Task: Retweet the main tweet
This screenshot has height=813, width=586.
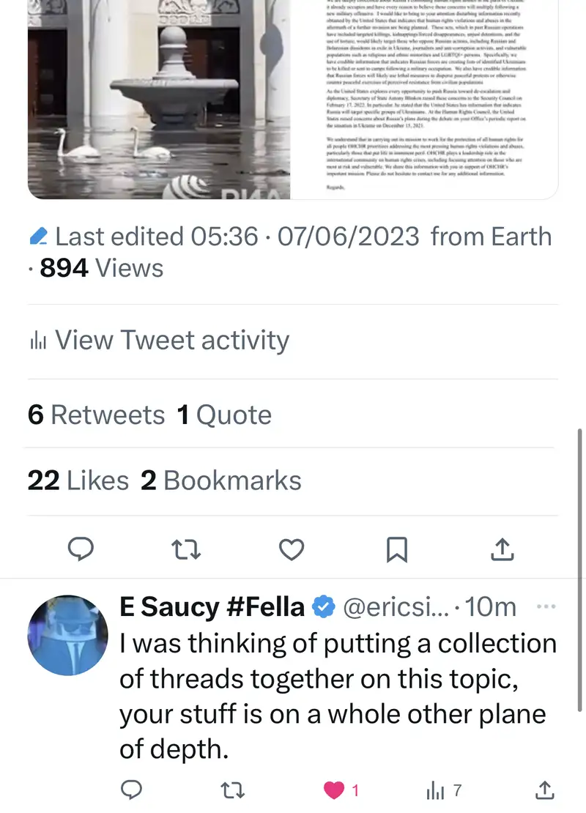Action: point(186,549)
